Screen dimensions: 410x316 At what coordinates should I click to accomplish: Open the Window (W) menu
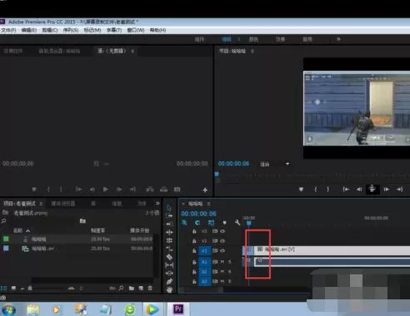pos(136,30)
